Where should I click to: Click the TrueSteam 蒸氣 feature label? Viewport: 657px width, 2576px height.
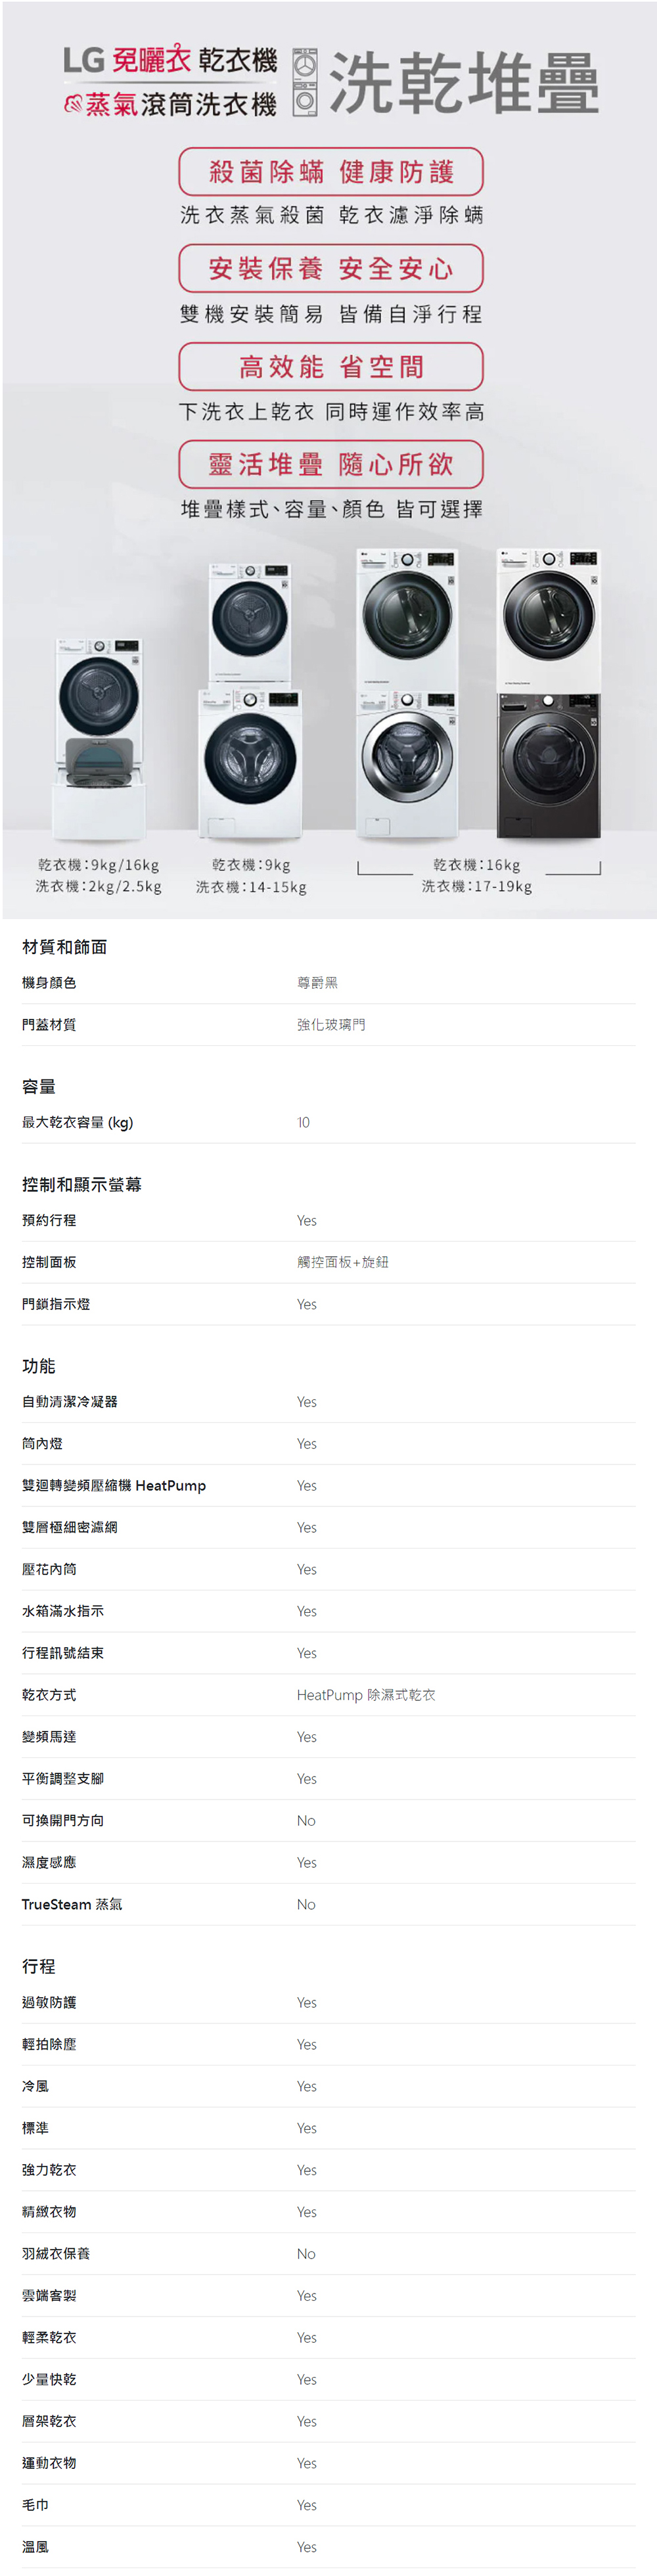[x=72, y=1905]
